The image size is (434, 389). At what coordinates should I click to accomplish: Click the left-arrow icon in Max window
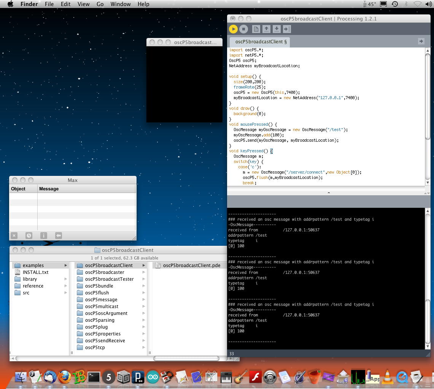(x=58, y=236)
